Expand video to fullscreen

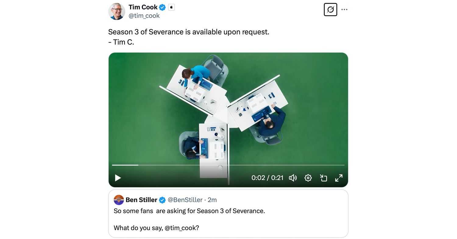click(339, 178)
